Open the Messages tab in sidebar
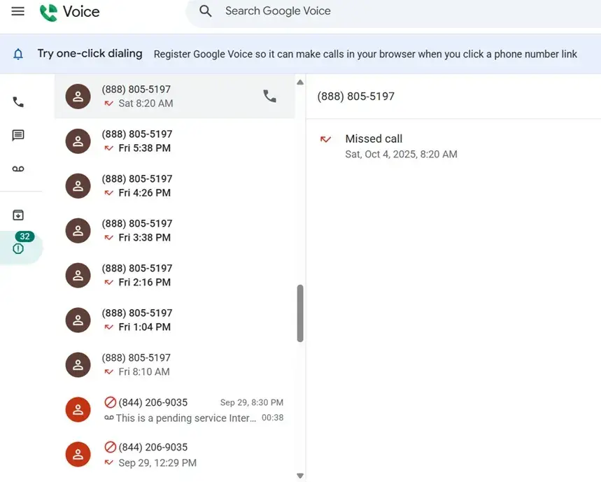601x482 pixels. [18, 136]
